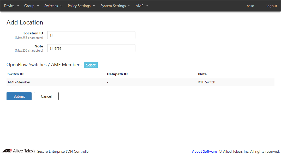Viewport: 281px width, 154px height.
Task: Expand the AMF menu in navbar
Action: 141,6
